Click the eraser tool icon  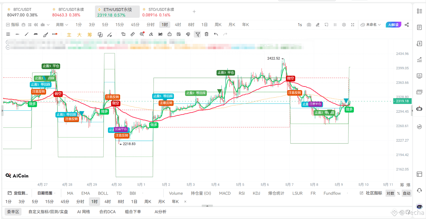coord(151,34)
